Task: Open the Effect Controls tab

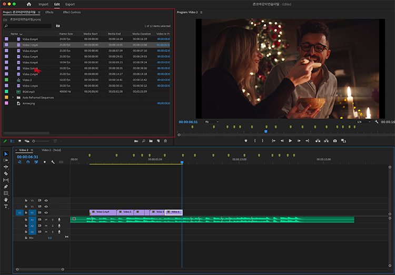Action: tap(72, 12)
